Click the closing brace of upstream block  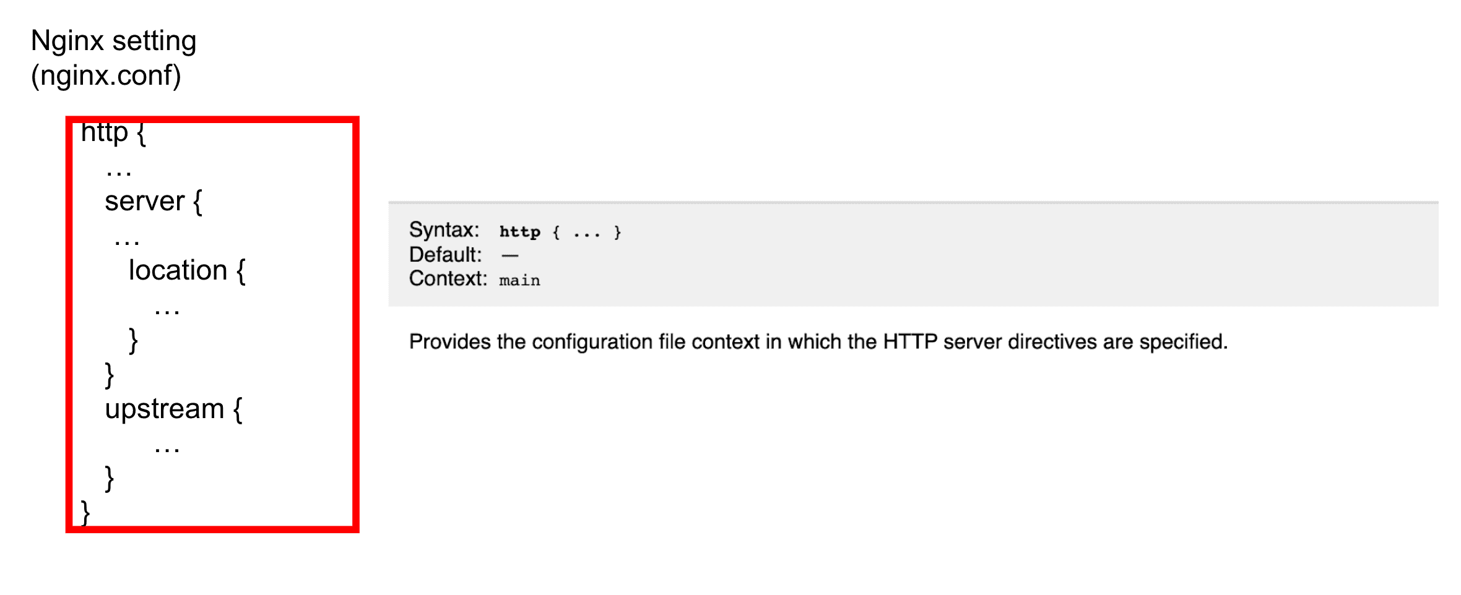point(110,478)
